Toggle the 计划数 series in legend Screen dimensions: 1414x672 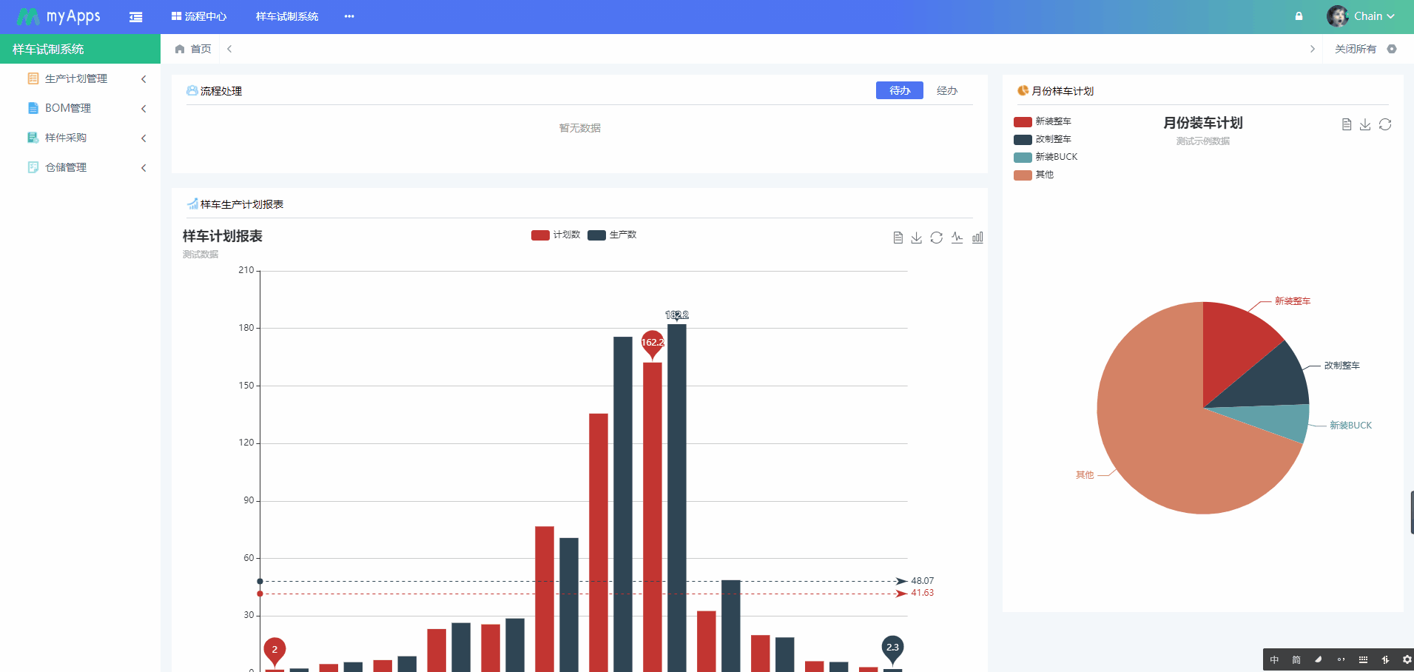556,235
